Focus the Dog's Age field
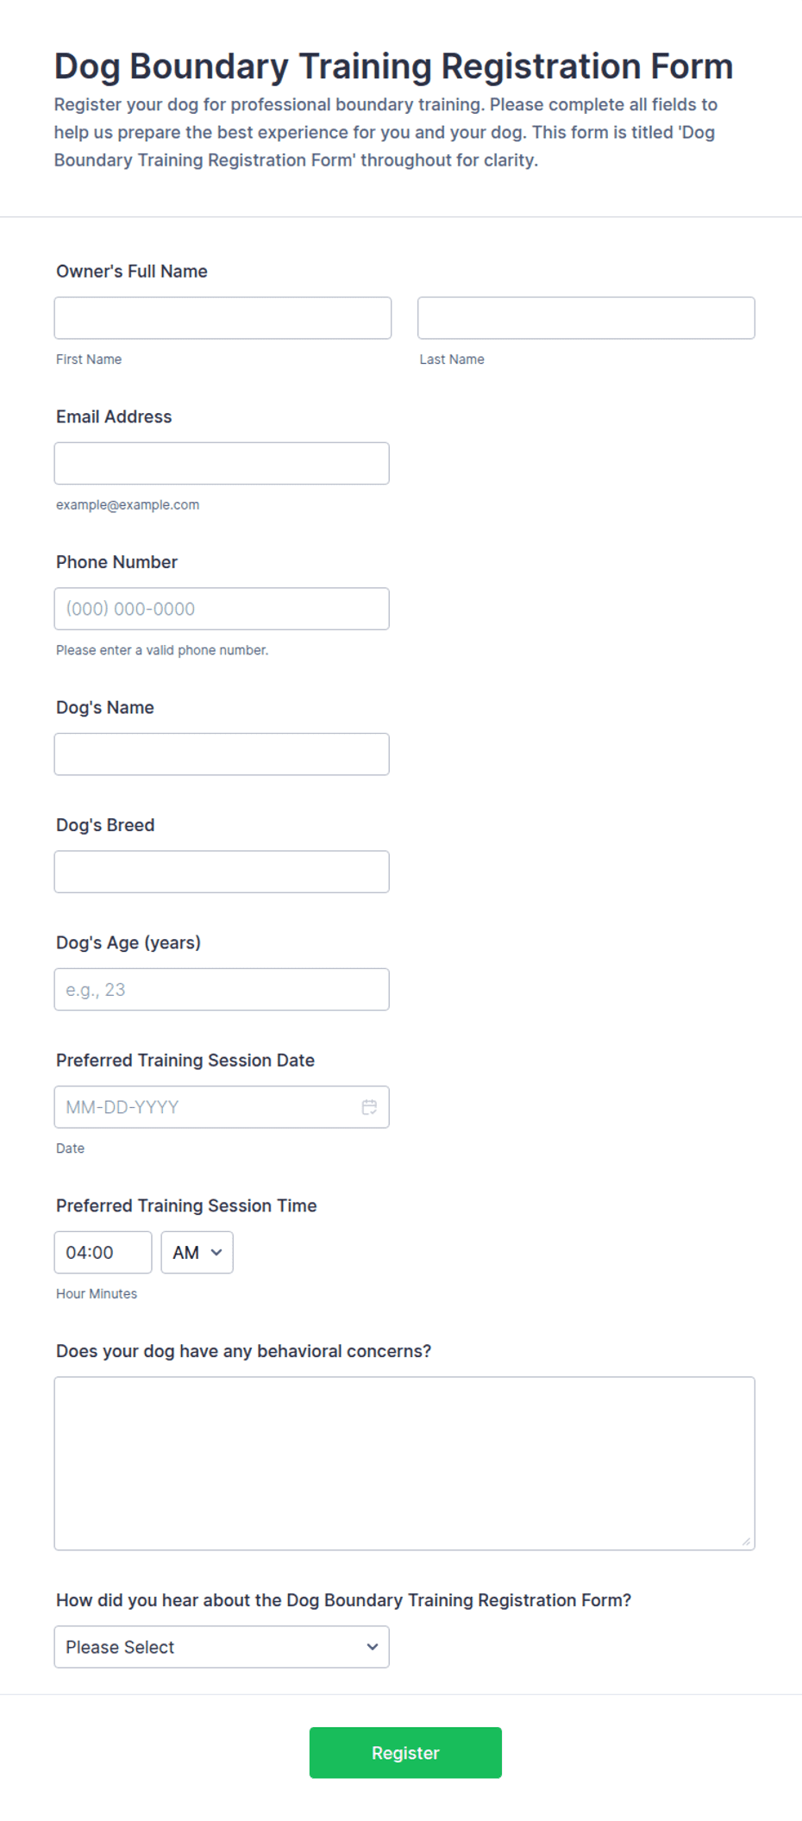Image resolution: width=802 pixels, height=1821 pixels. coord(222,990)
